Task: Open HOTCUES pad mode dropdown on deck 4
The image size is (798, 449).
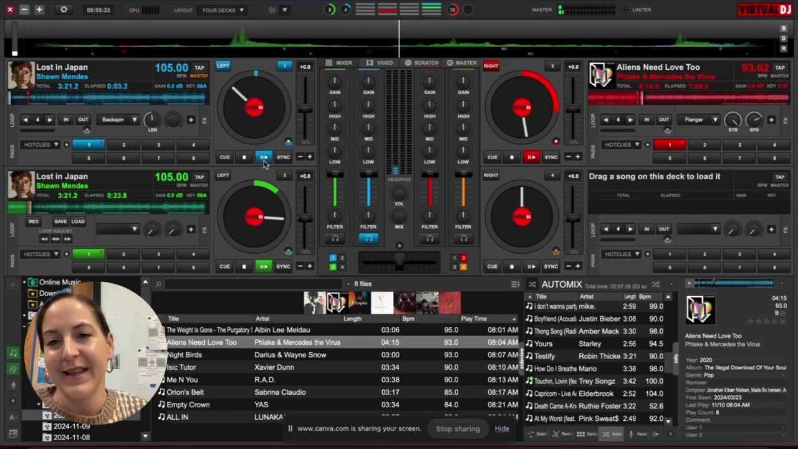Action: (622, 254)
